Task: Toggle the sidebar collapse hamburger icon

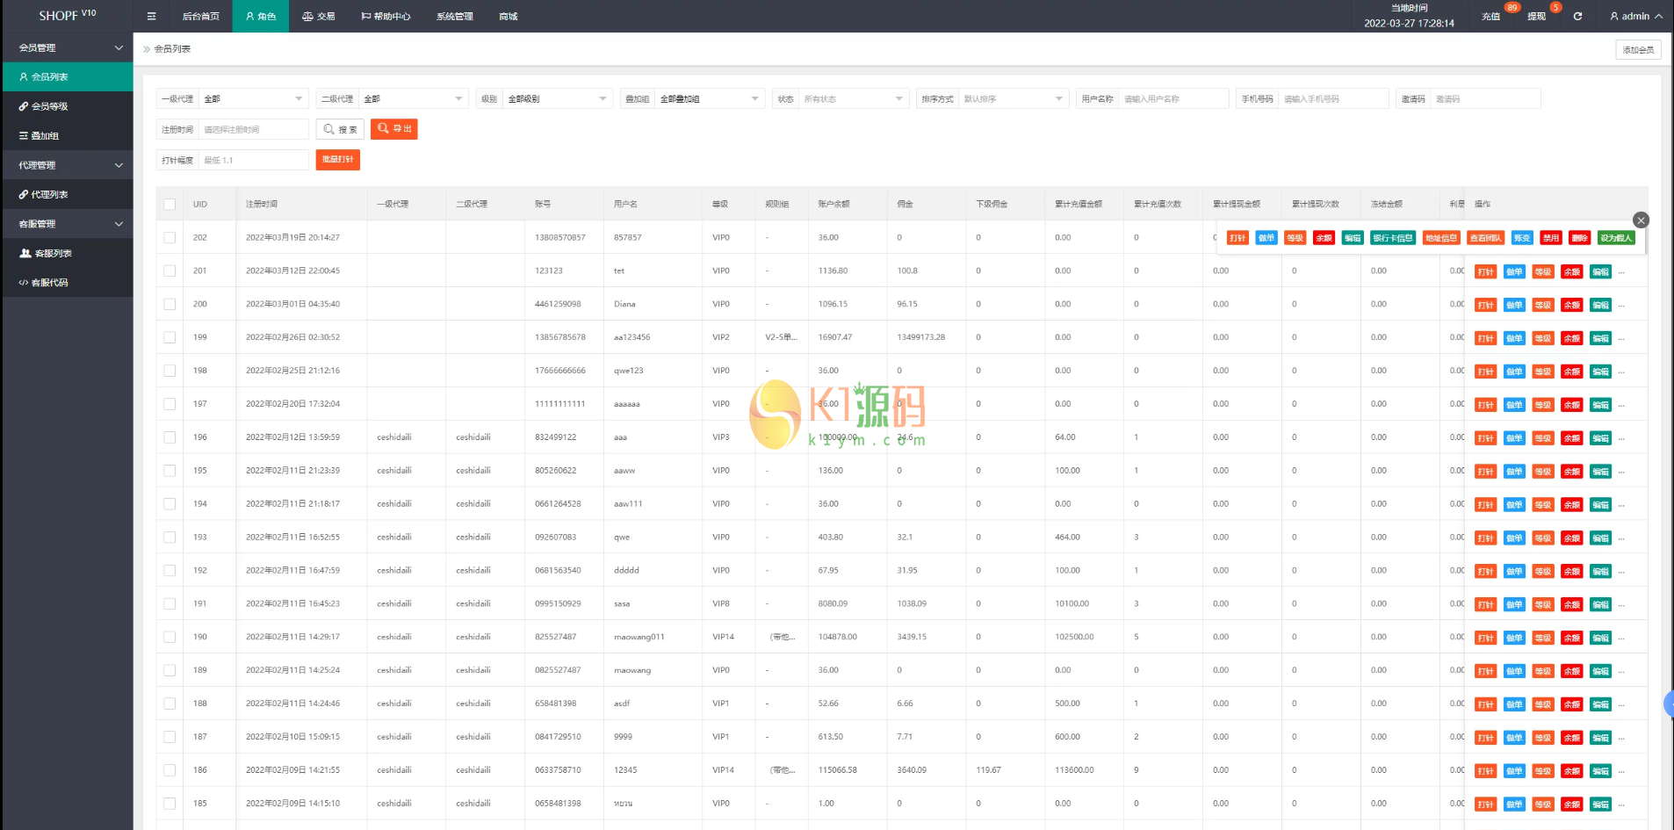Action: [x=151, y=17]
